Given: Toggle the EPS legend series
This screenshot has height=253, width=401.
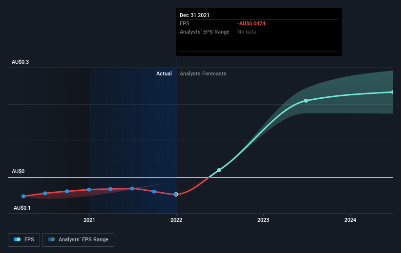Looking at the screenshot, I should pyautogui.click(x=24, y=239).
